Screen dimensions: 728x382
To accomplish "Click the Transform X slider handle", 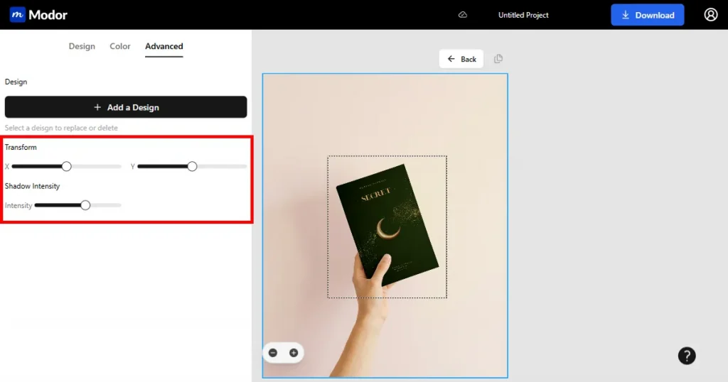I will (66, 166).
